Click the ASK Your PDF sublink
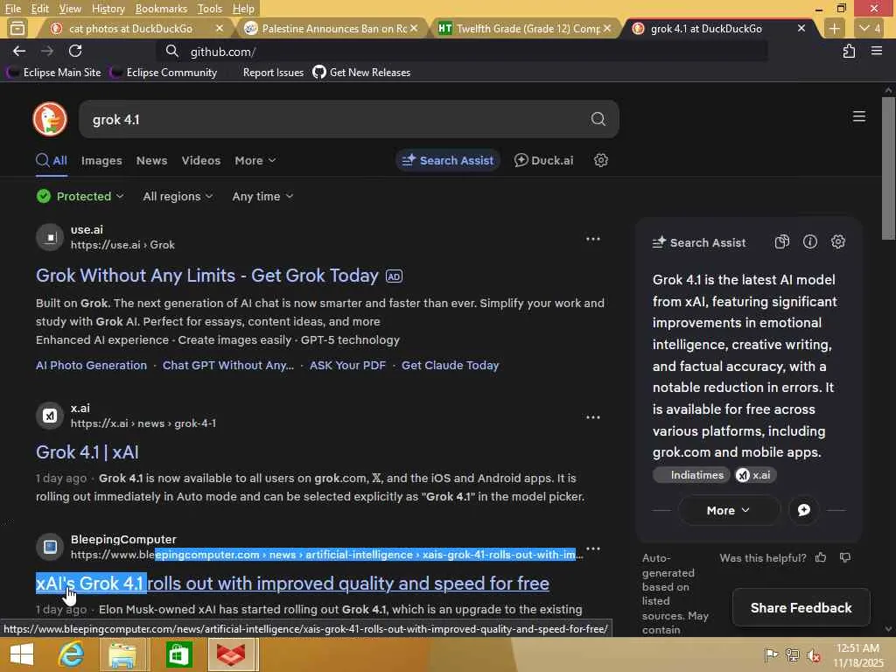This screenshot has height=672, width=896. (x=347, y=365)
